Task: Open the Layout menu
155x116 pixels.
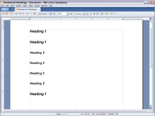Action: (x=37, y=6)
